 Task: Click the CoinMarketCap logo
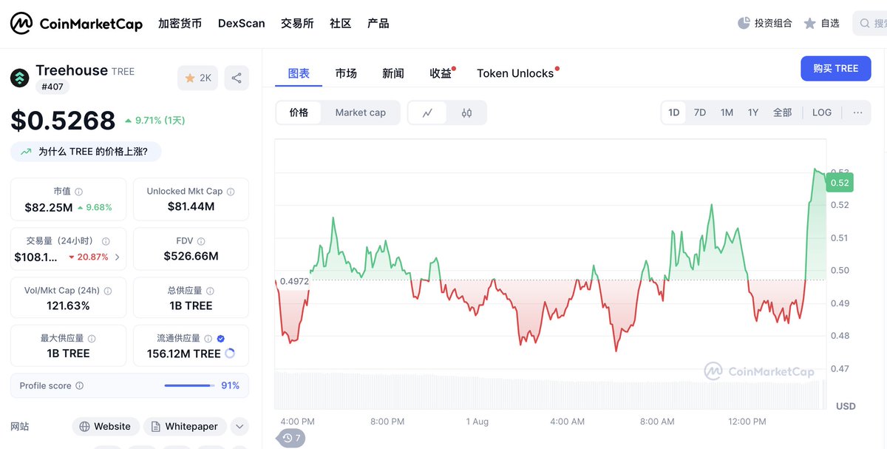click(76, 24)
